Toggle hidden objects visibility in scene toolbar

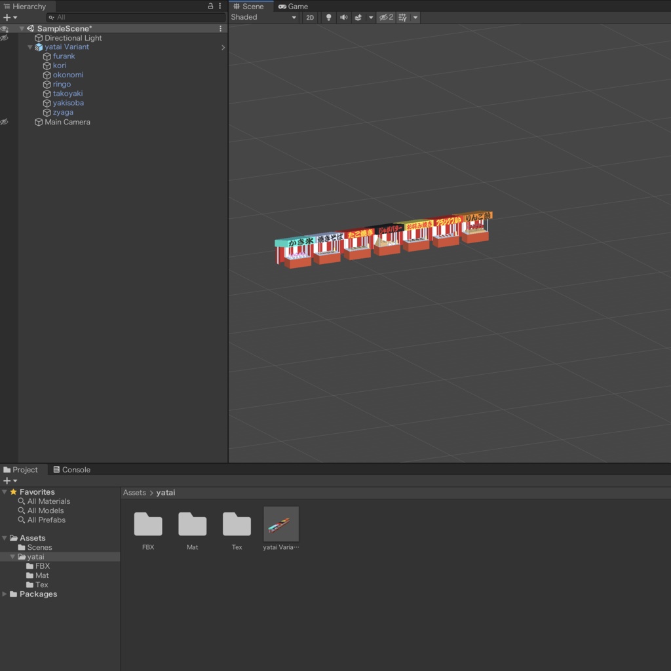click(386, 18)
